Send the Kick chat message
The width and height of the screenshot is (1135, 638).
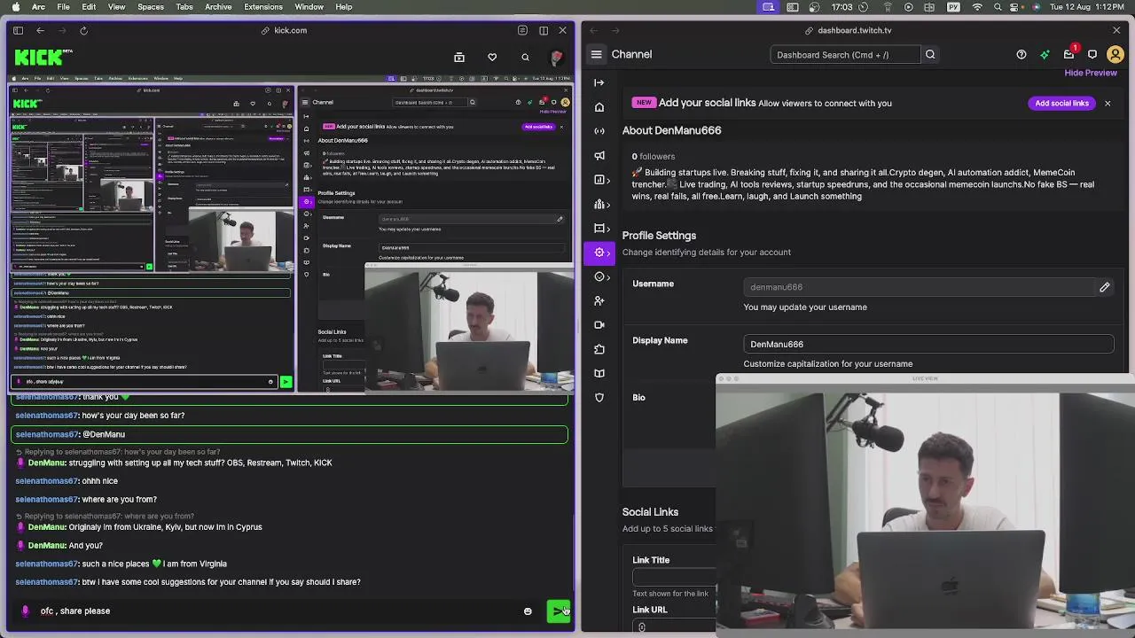(558, 611)
